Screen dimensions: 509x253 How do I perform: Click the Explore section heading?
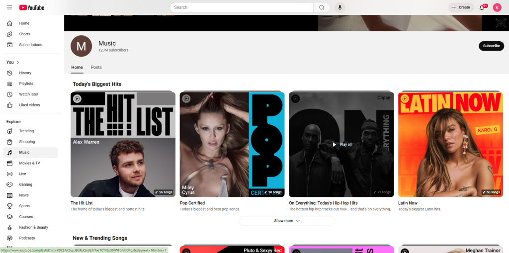pyautogui.click(x=13, y=122)
